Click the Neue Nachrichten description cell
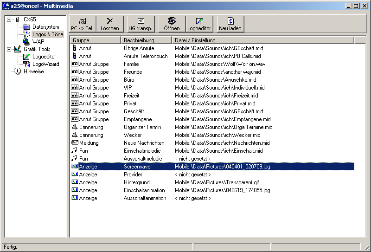This screenshot has height=252, width=371. click(x=144, y=143)
